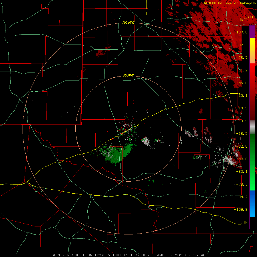Click the -32.0 scale value

242,146
